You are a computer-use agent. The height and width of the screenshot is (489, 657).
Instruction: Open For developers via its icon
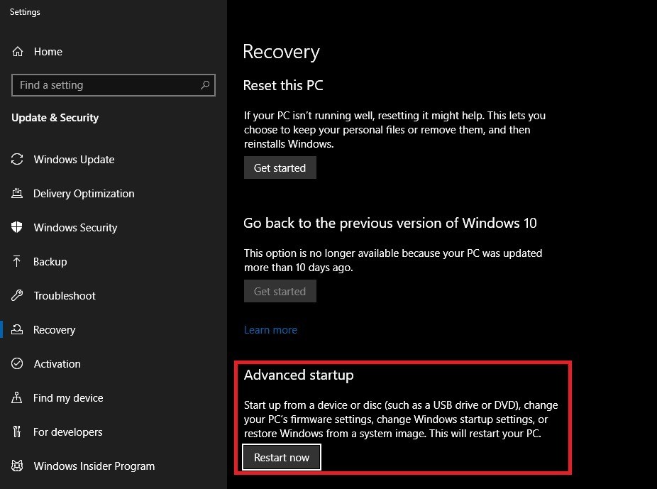coord(17,432)
